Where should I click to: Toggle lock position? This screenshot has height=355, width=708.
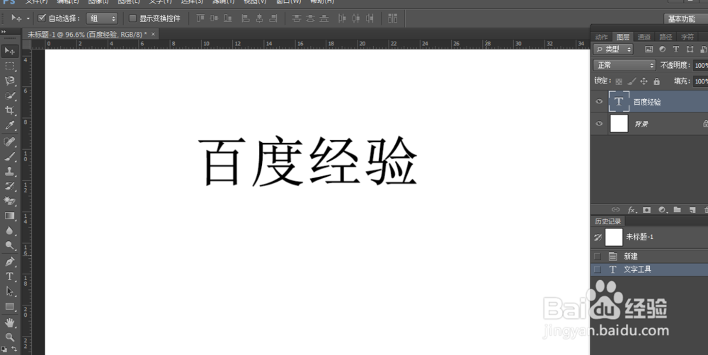pos(644,81)
